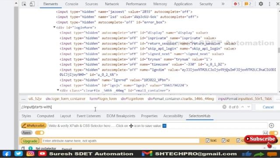Switch to the Computed pane tab
Image resolution: width=280 pixels, height=158 pixels.
pyautogui.click(x=45, y=116)
